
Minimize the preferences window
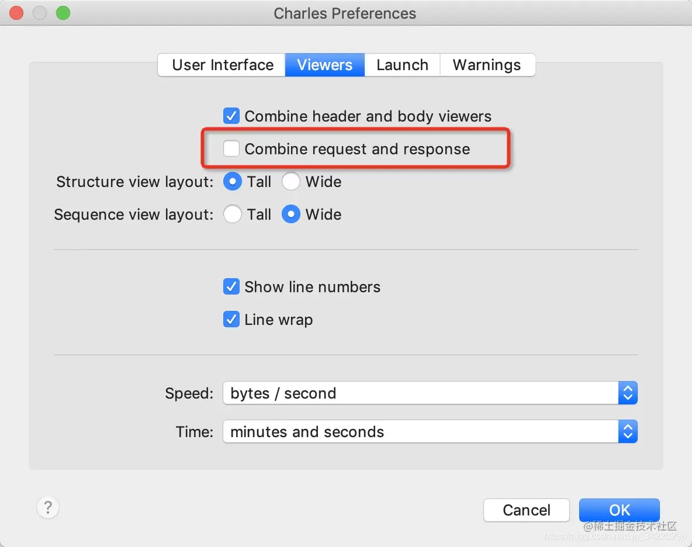pos(40,13)
